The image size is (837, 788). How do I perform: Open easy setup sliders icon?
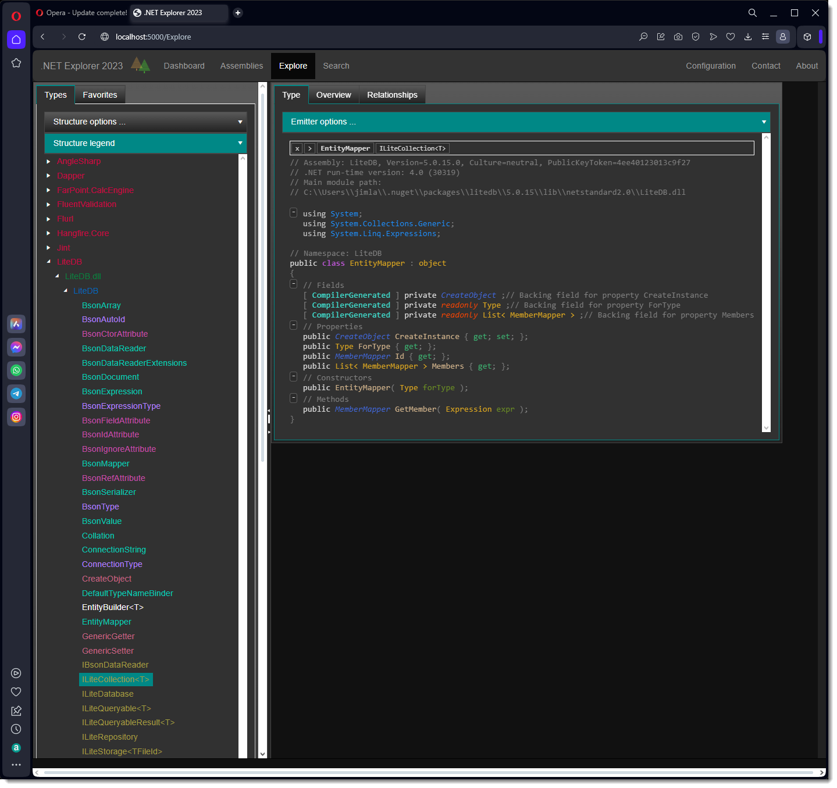(x=765, y=37)
